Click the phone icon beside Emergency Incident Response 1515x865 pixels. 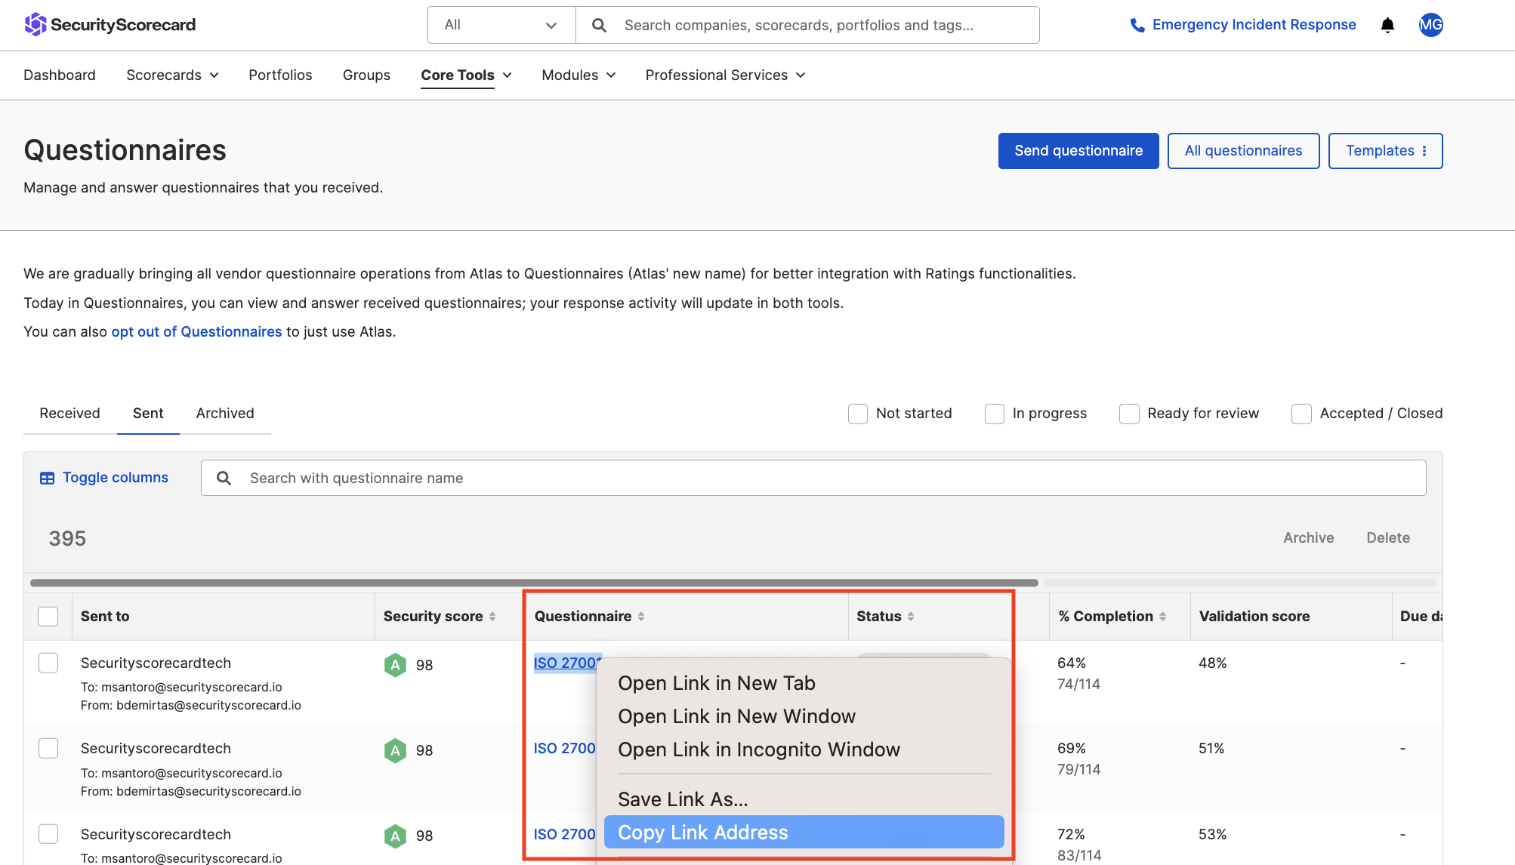pos(1137,26)
